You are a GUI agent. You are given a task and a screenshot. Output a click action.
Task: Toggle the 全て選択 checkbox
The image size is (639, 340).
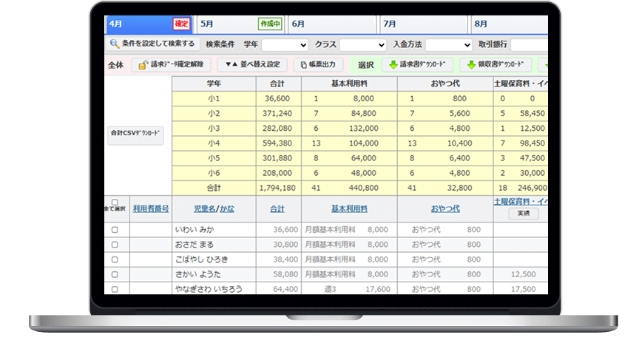115,203
